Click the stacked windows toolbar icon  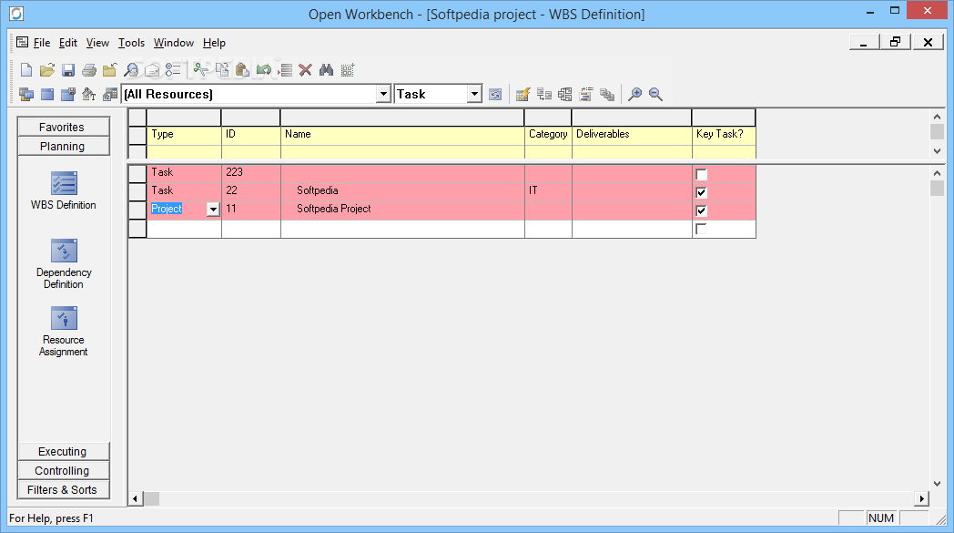coord(607,95)
